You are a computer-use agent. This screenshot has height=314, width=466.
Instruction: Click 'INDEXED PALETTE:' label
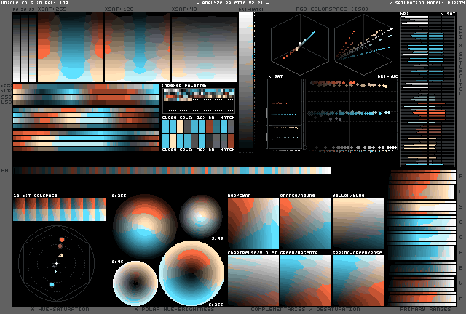pos(184,86)
